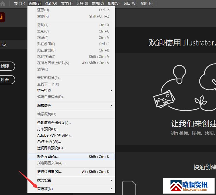Viewport: 216px width, 195px height.
Task: Click the Illustrator Ai logo icon
Action: [x=2, y=17]
